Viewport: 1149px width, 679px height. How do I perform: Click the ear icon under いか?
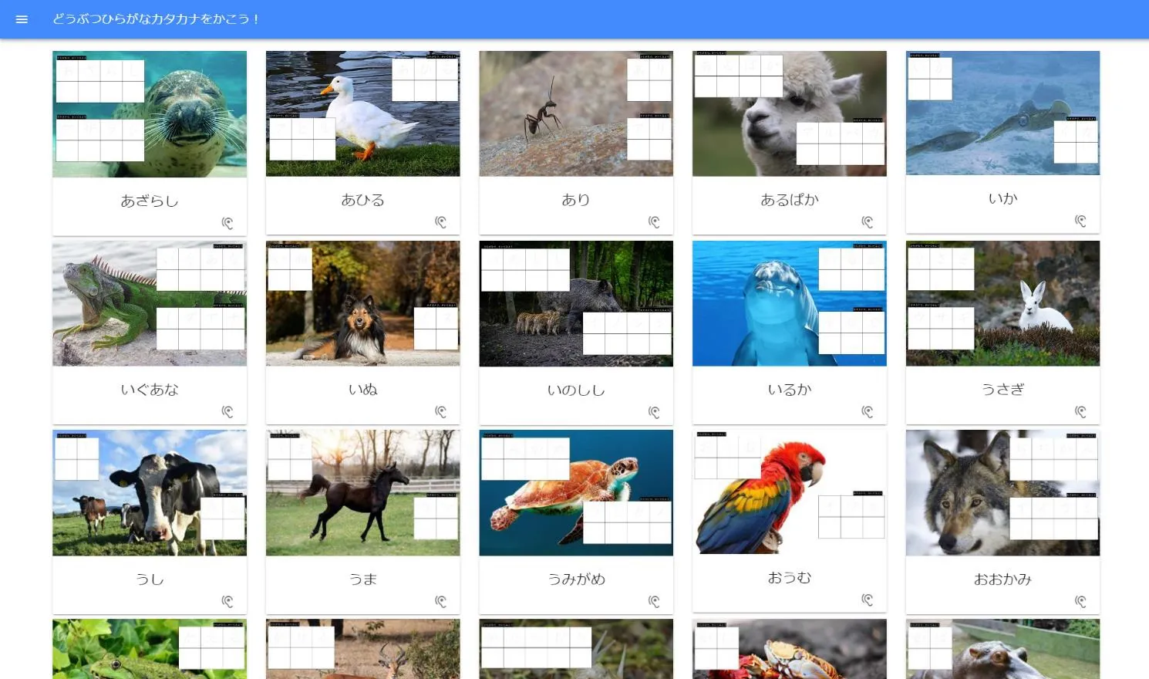click(1080, 221)
